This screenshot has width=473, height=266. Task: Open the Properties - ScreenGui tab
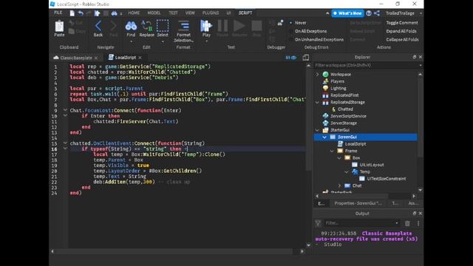pos(358,203)
